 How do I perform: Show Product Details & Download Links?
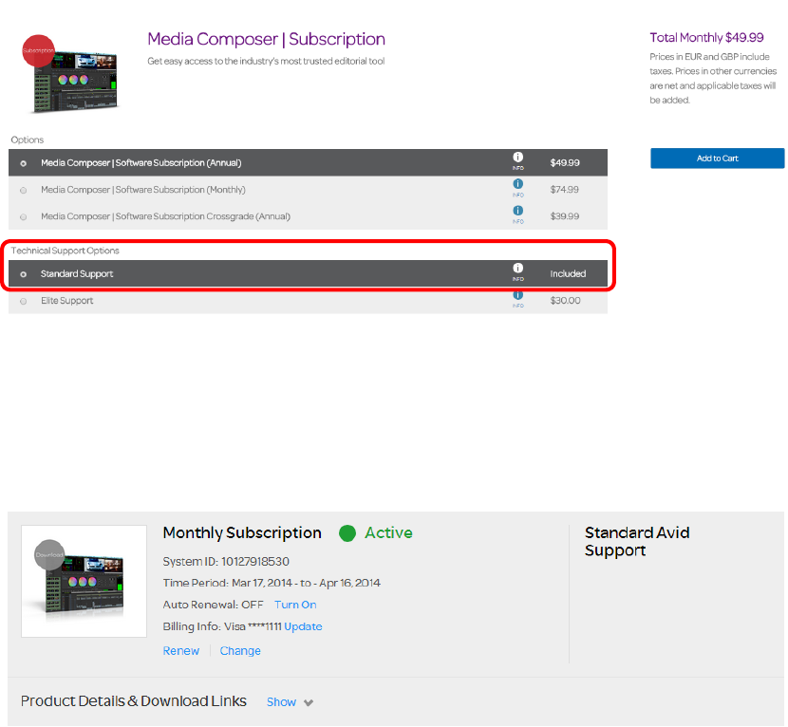click(281, 702)
